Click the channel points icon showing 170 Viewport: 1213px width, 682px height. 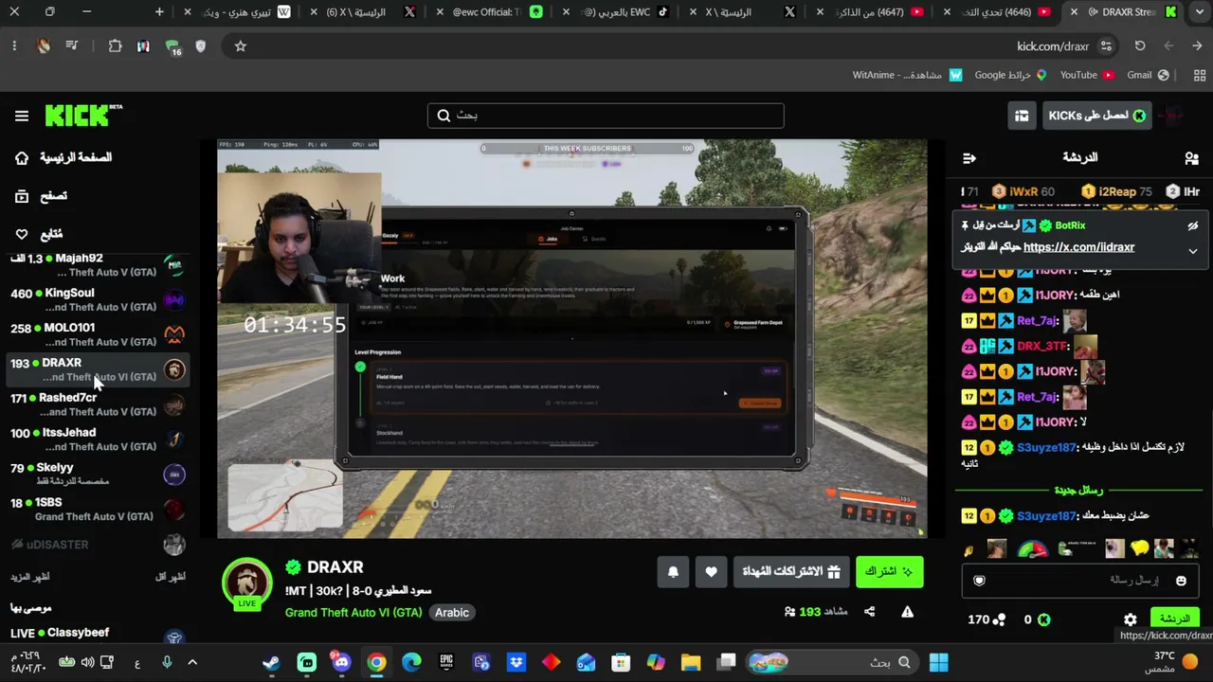pos(999,619)
